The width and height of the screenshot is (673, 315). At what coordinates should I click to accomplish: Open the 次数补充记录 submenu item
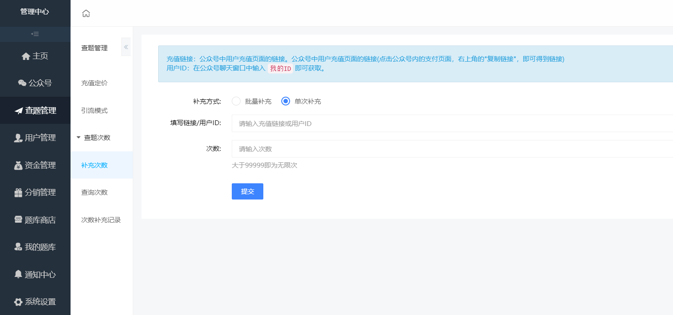point(102,220)
